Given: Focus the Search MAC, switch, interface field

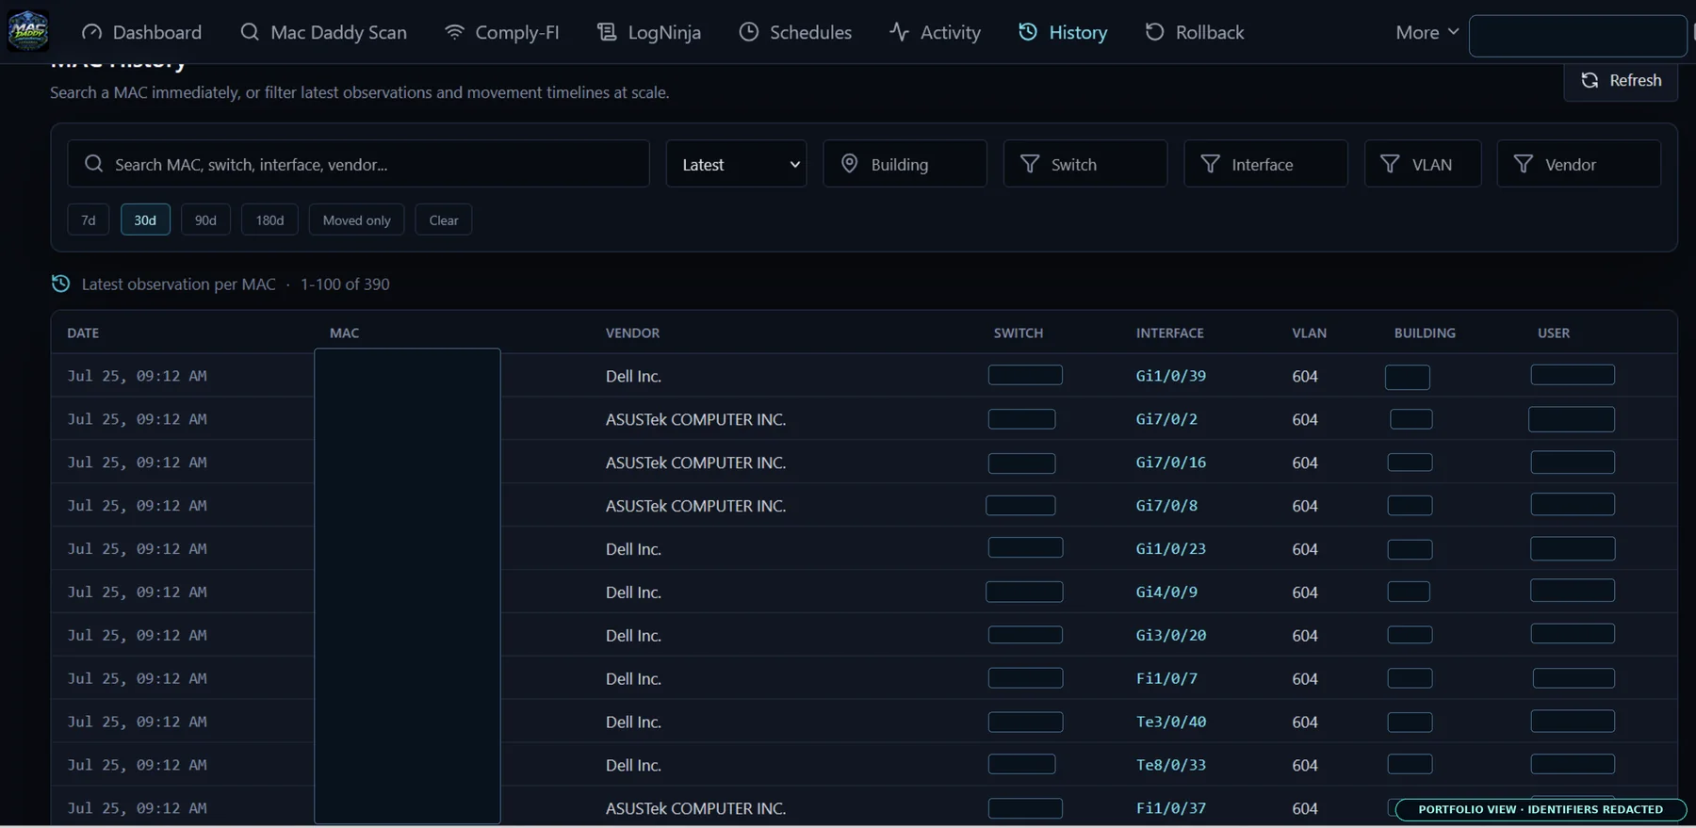Looking at the screenshot, I should coord(358,164).
